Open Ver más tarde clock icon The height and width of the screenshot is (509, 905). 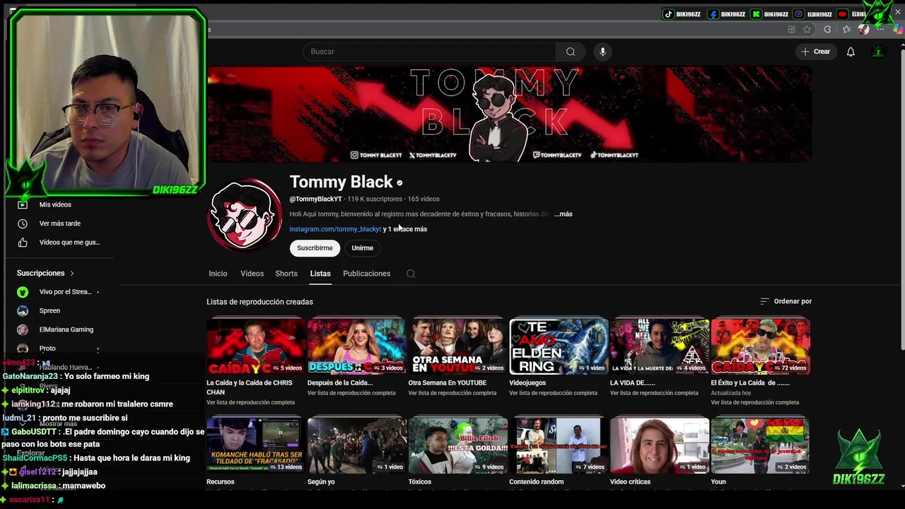point(23,223)
